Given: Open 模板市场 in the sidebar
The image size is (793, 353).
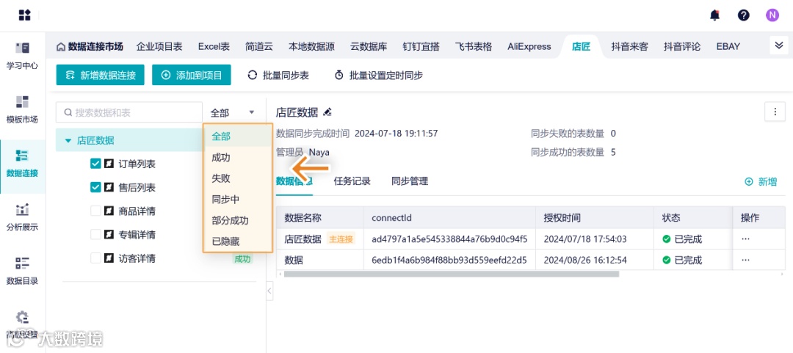Looking at the screenshot, I should point(22,109).
